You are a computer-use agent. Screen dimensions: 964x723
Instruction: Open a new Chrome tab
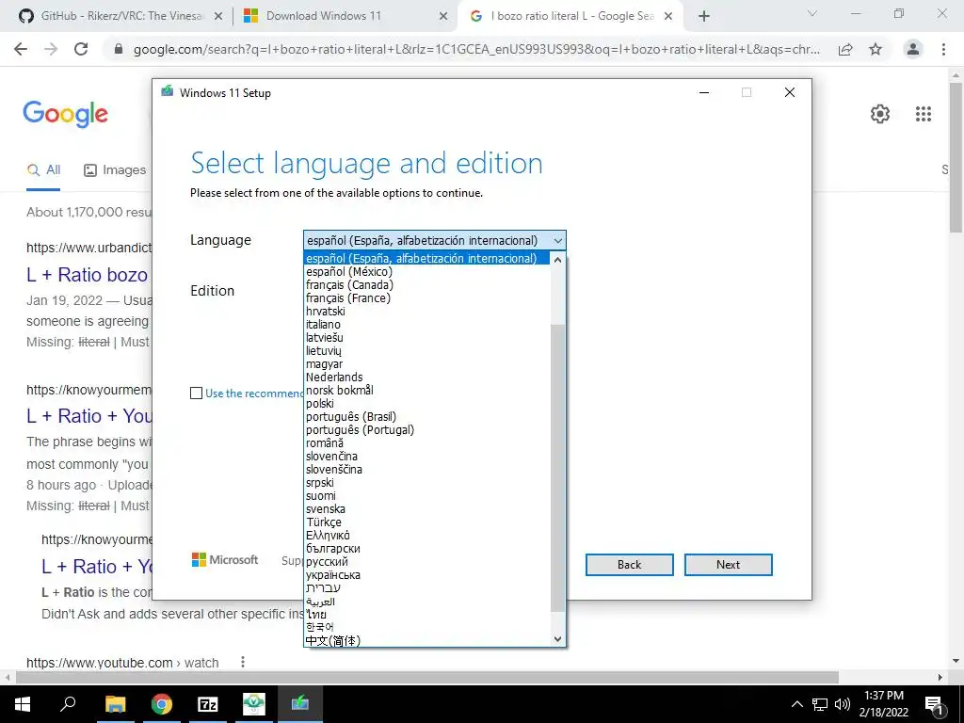click(x=704, y=17)
